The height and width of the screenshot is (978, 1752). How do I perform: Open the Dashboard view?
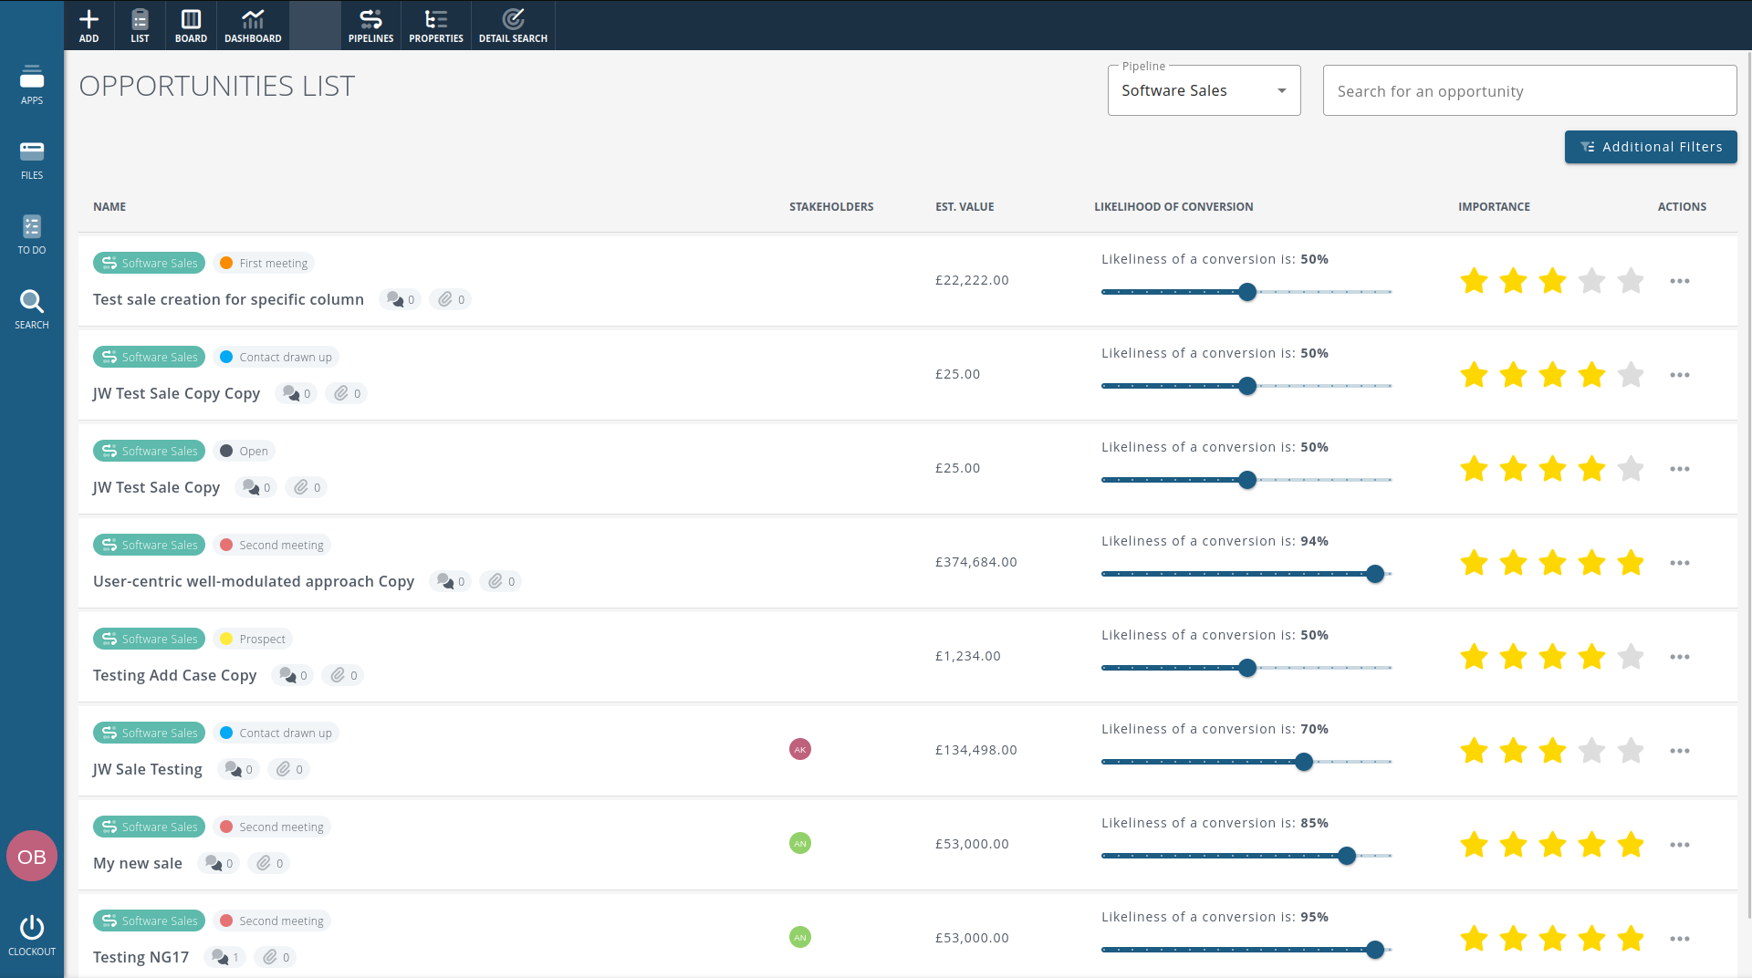[x=253, y=25]
